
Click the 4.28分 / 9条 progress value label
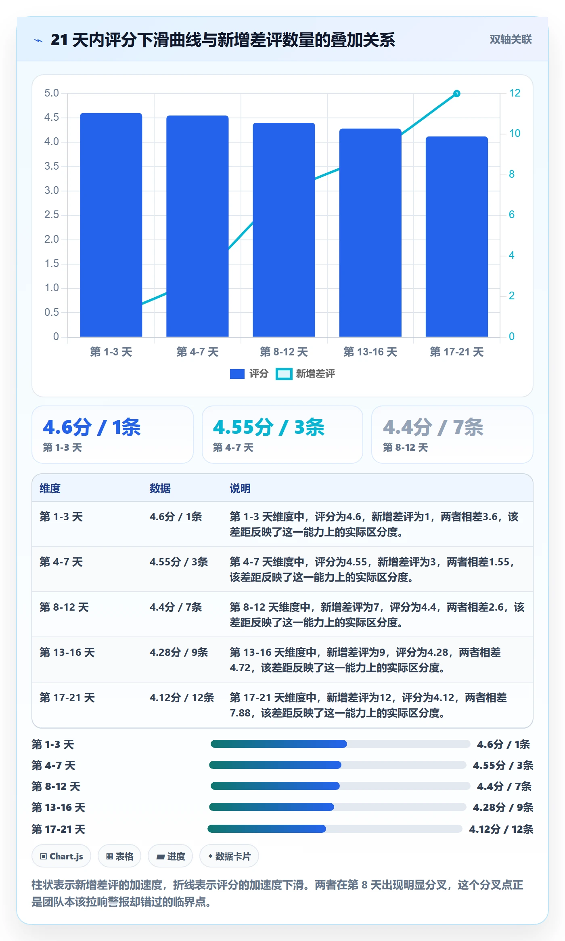coord(503,807)
